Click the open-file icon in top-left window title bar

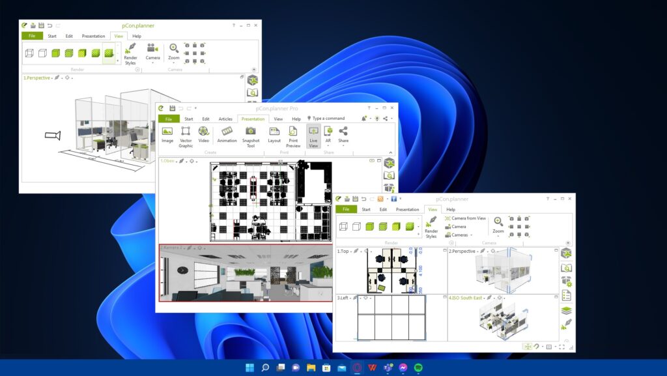[33, 25]
